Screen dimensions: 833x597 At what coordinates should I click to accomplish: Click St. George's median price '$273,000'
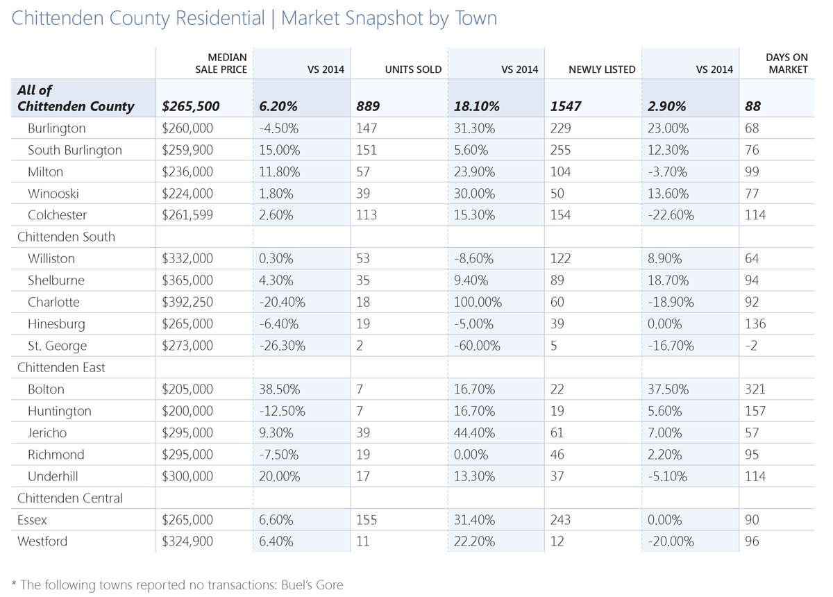coord(187,346)
